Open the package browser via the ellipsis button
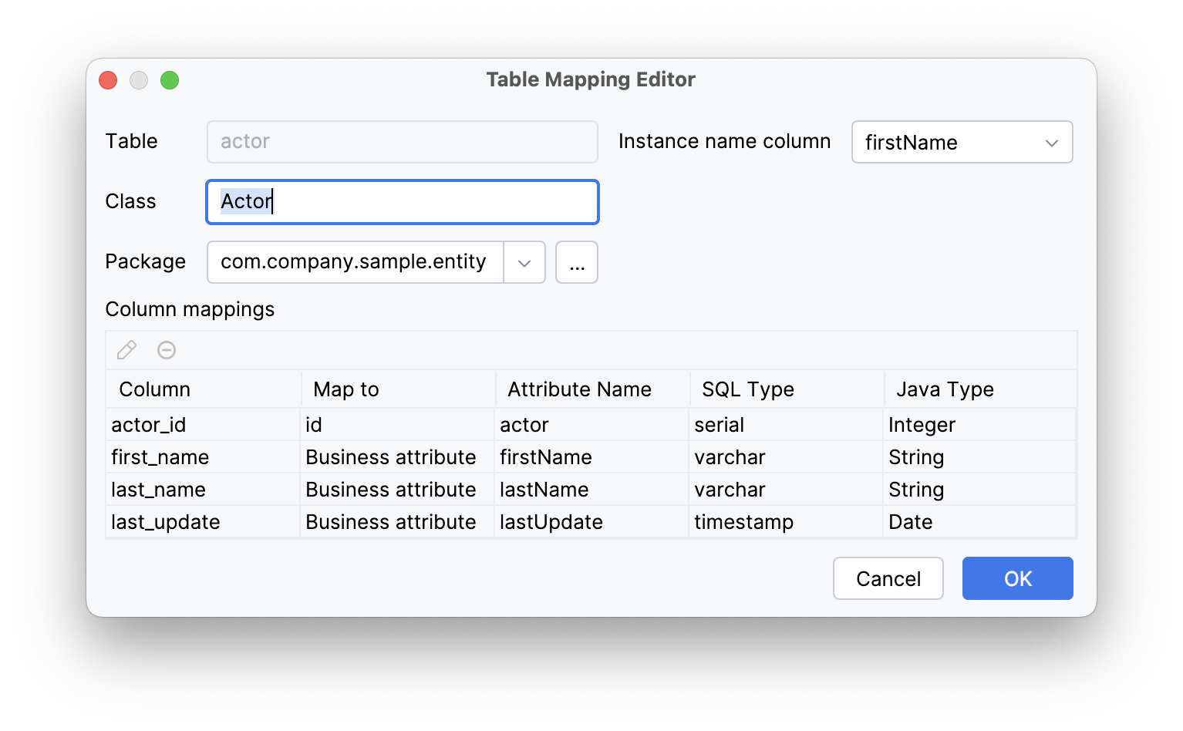 pyautogui.click(x=576, y=262)
